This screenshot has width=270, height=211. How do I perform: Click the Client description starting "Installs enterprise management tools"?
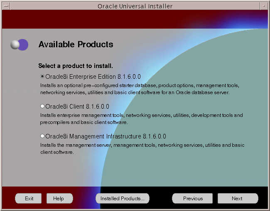[x=141, y=119]
